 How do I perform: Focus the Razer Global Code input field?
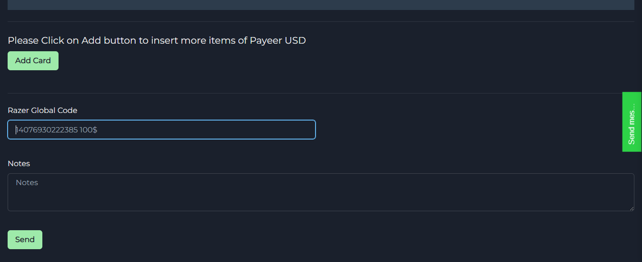coord(161,130)
